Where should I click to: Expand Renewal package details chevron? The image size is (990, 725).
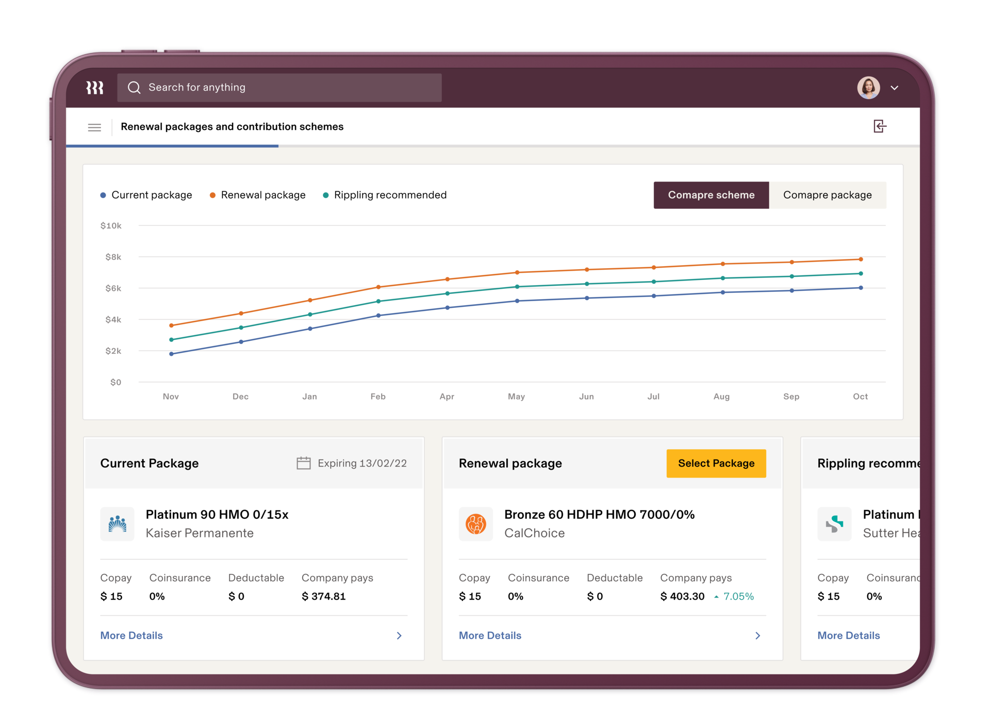tap(757, 636)
